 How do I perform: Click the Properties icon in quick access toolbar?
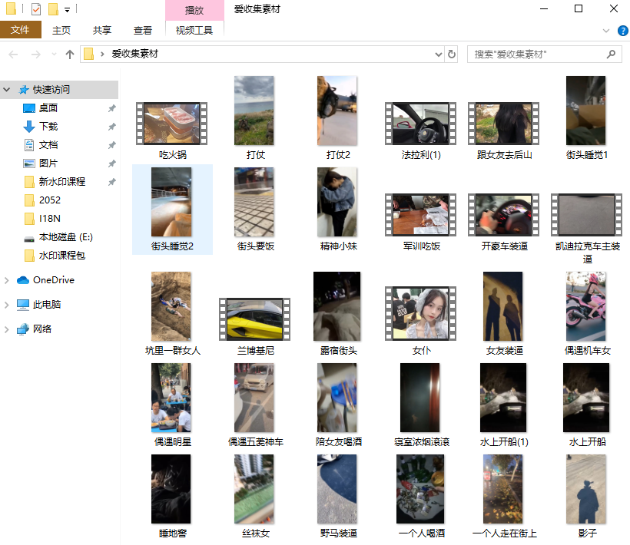point(36,9)
